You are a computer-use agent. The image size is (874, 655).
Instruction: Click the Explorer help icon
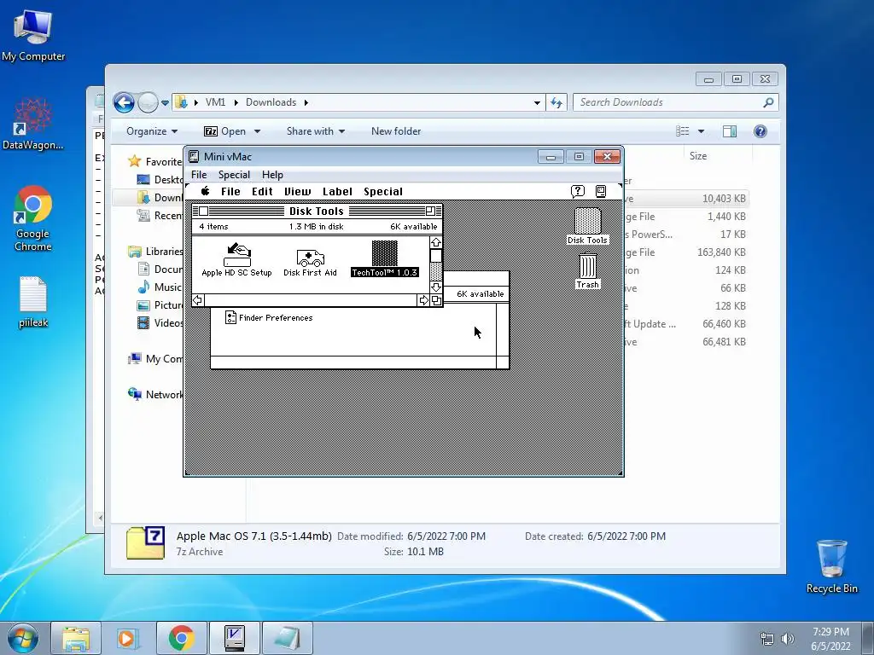click(760, 131)
